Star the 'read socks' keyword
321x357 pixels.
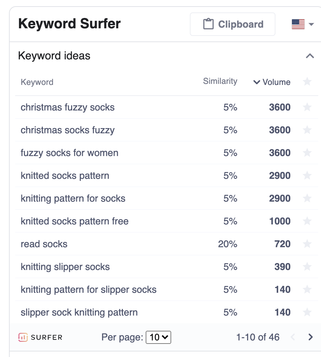(307, 244)
